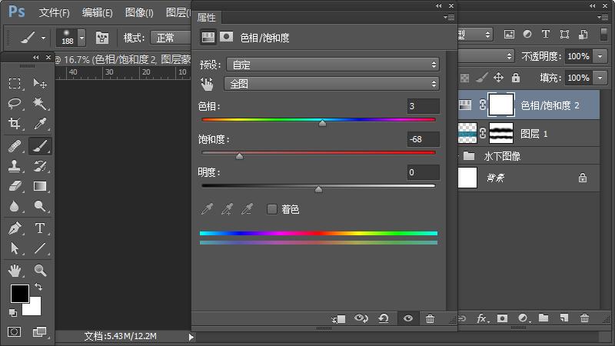Open the 模式 blend mode dropdown
615x346 pixels.
point(171,38)
